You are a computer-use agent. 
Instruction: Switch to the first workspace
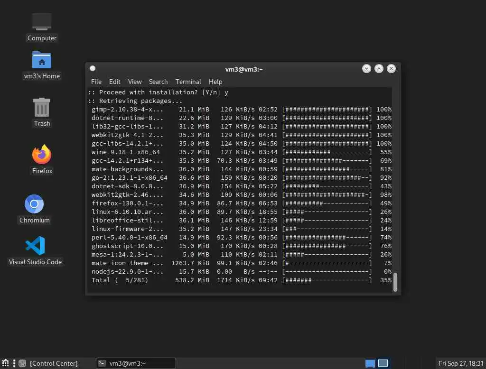click(370, 363)
